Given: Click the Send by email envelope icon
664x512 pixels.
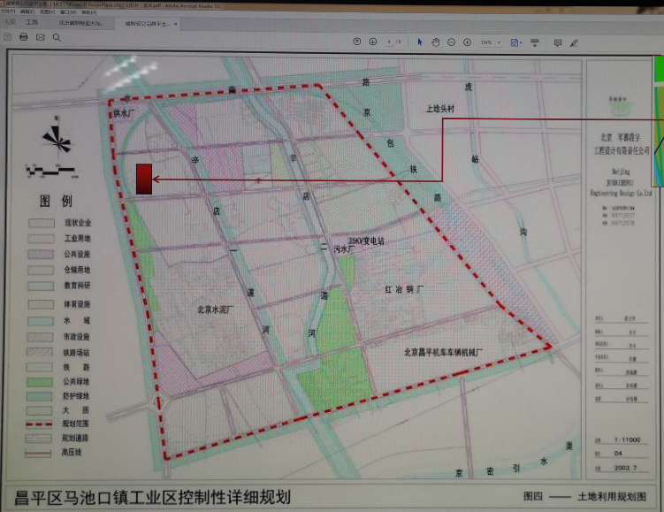Looking at the screenshot, I should (40, 37).
